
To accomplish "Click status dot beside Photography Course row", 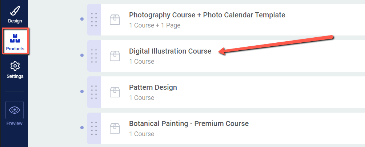I will point(82,19).
